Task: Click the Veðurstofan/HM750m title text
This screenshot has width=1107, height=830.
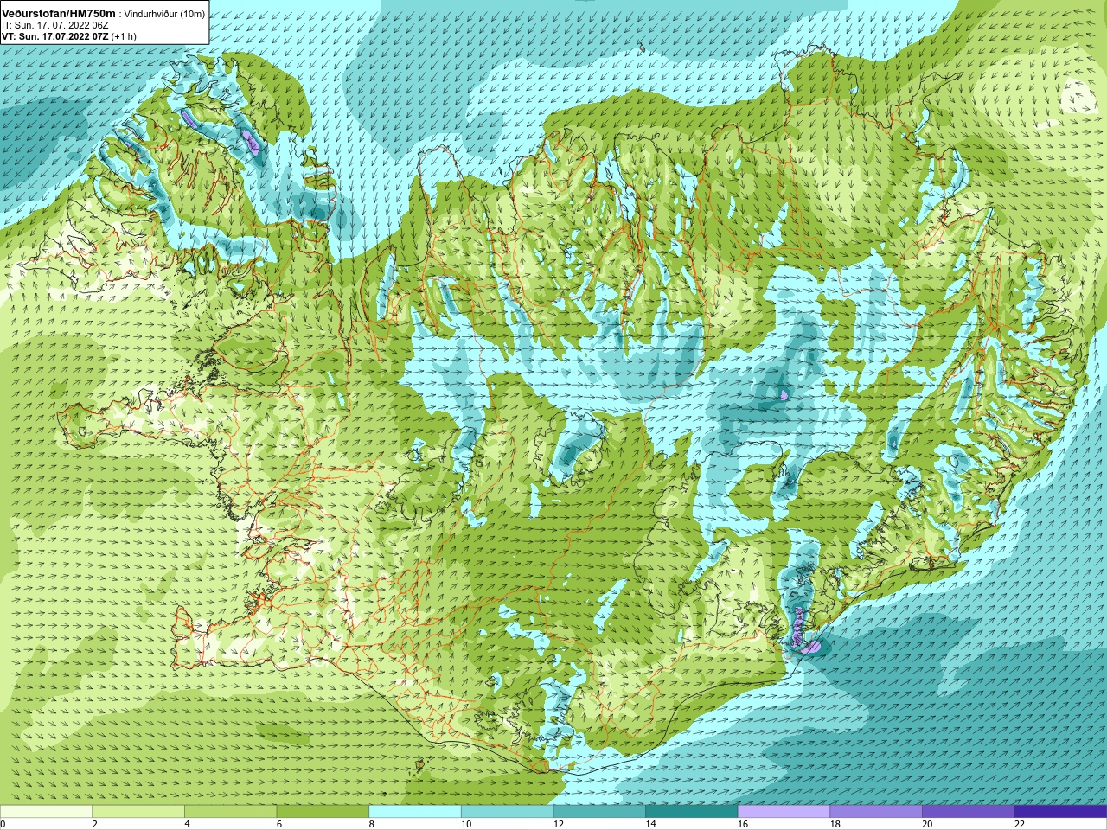Action: coord(59,14)
